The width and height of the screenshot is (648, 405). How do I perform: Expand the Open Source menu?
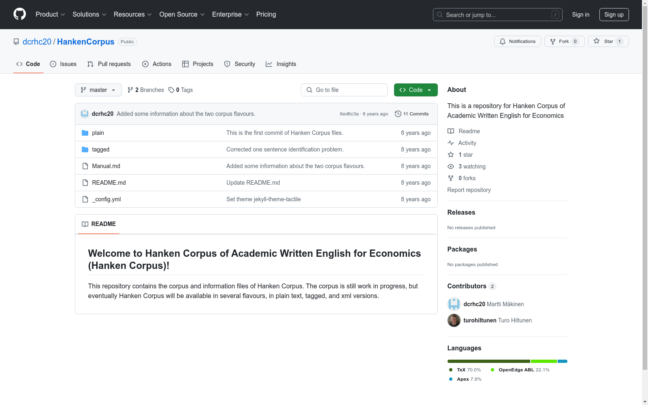click(182, 14)
